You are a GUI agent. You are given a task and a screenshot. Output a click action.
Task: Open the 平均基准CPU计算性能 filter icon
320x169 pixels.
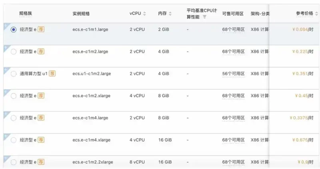[204, 17]
